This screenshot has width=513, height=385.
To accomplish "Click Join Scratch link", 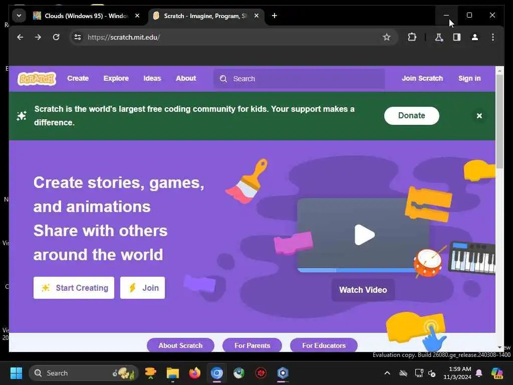I will click(x=422, y=79).
